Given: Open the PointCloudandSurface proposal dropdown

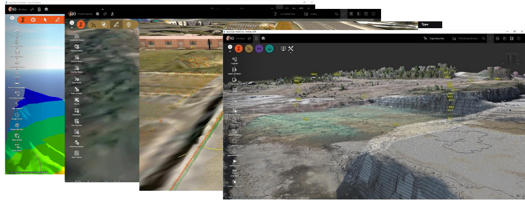Looking at the screenshot, I should pyautogui.click(x=465, y=39).
